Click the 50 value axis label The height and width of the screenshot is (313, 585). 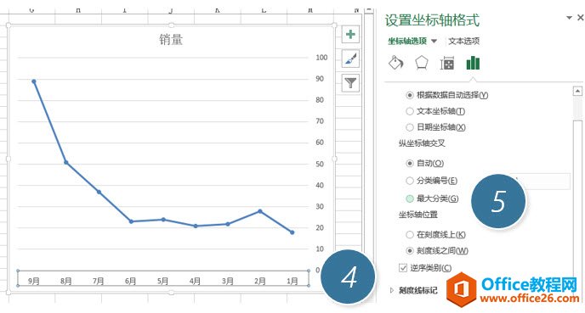click(320, 164)
